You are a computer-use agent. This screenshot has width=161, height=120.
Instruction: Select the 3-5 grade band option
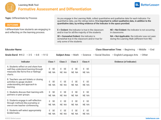pos(27,55)
